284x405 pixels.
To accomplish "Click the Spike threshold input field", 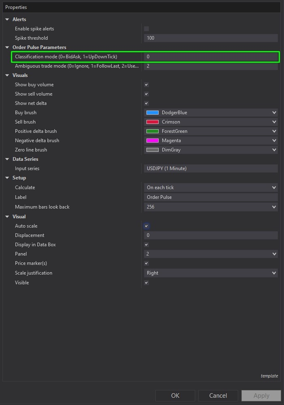I will pyautogui.click(x=211, y=38).
